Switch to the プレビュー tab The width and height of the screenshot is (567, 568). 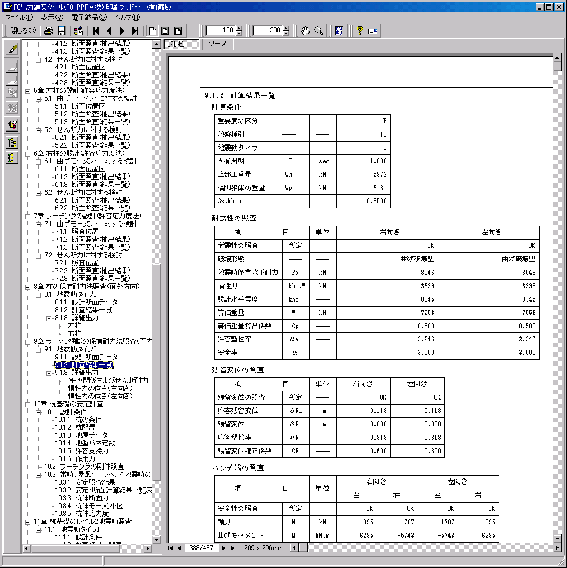point(181,44)
